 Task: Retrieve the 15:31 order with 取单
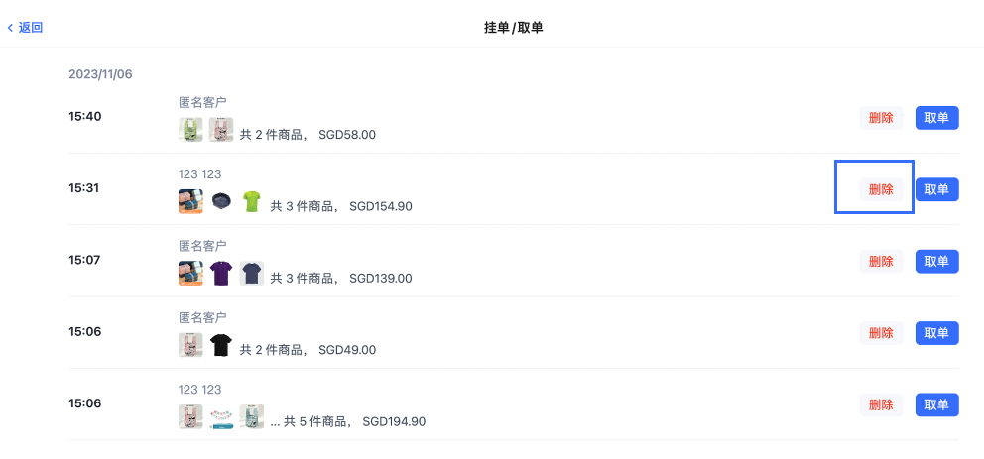click(x=936, y=189)
